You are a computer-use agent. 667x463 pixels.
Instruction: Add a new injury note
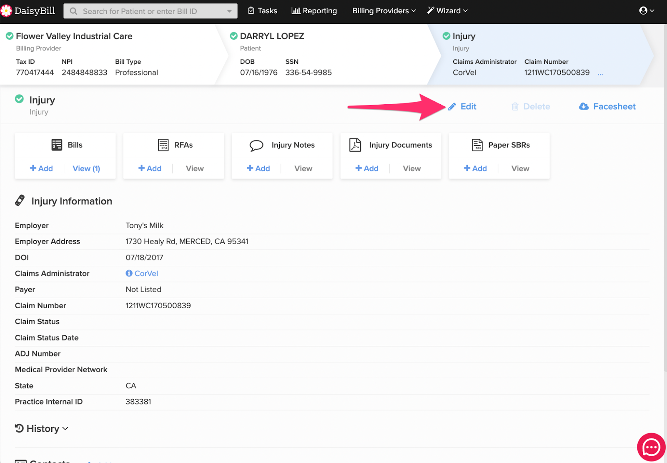(x=258, y=169)
